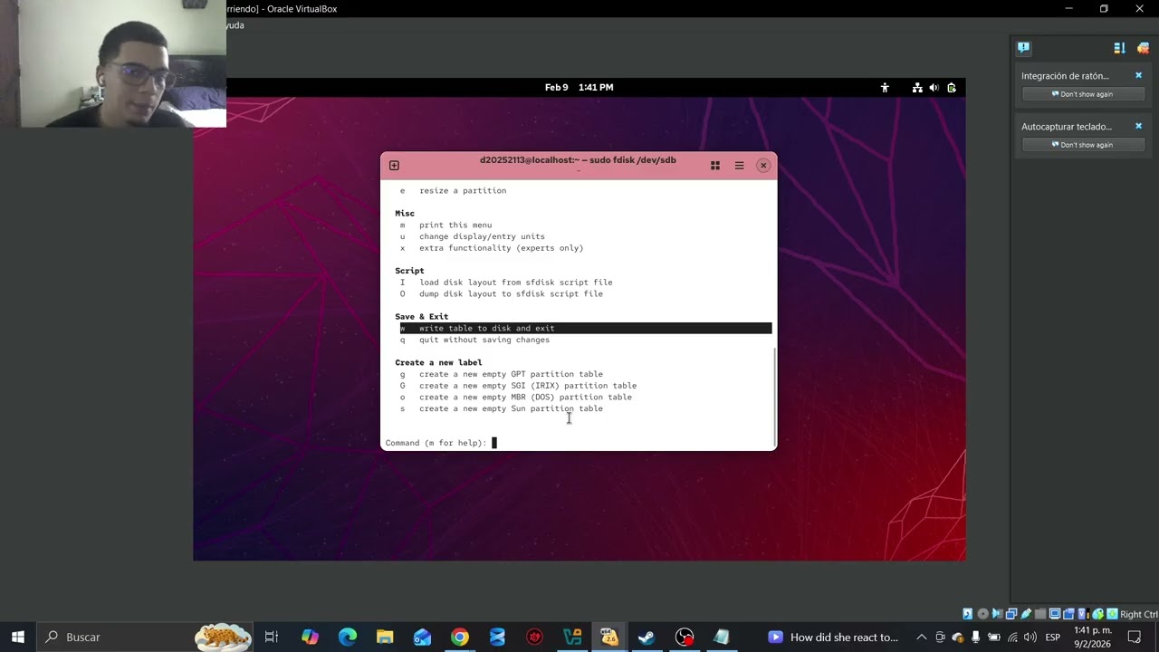1159x652 pixels.
Task: Show hidden tray icons chevron
Action: [922, 637]
